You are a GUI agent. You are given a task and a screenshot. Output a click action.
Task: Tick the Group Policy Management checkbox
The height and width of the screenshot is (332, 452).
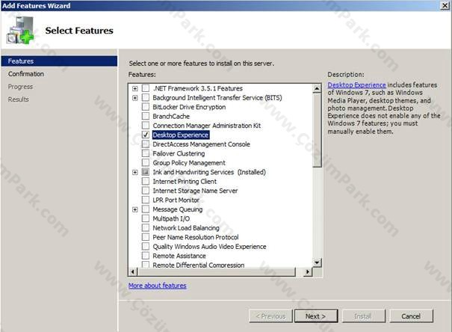[x=146, y=163]
